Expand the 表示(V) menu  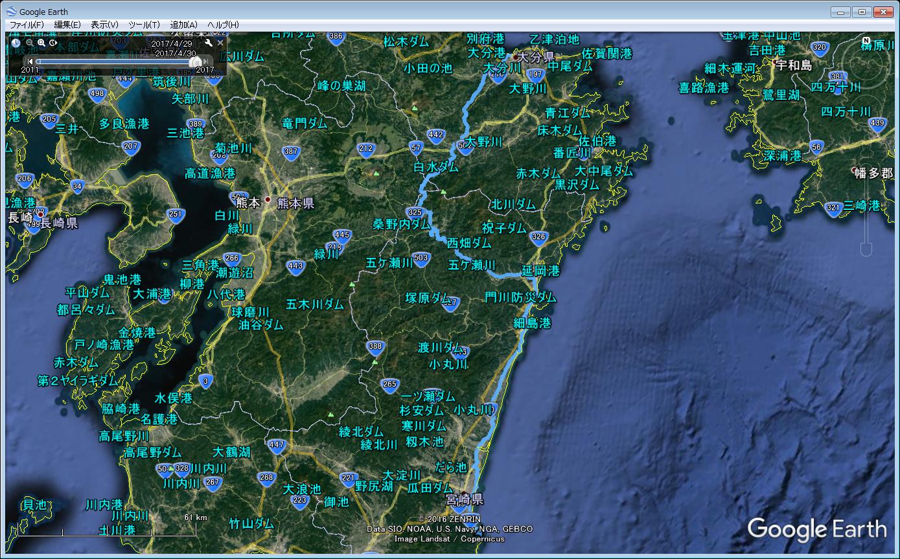(104, 25)
